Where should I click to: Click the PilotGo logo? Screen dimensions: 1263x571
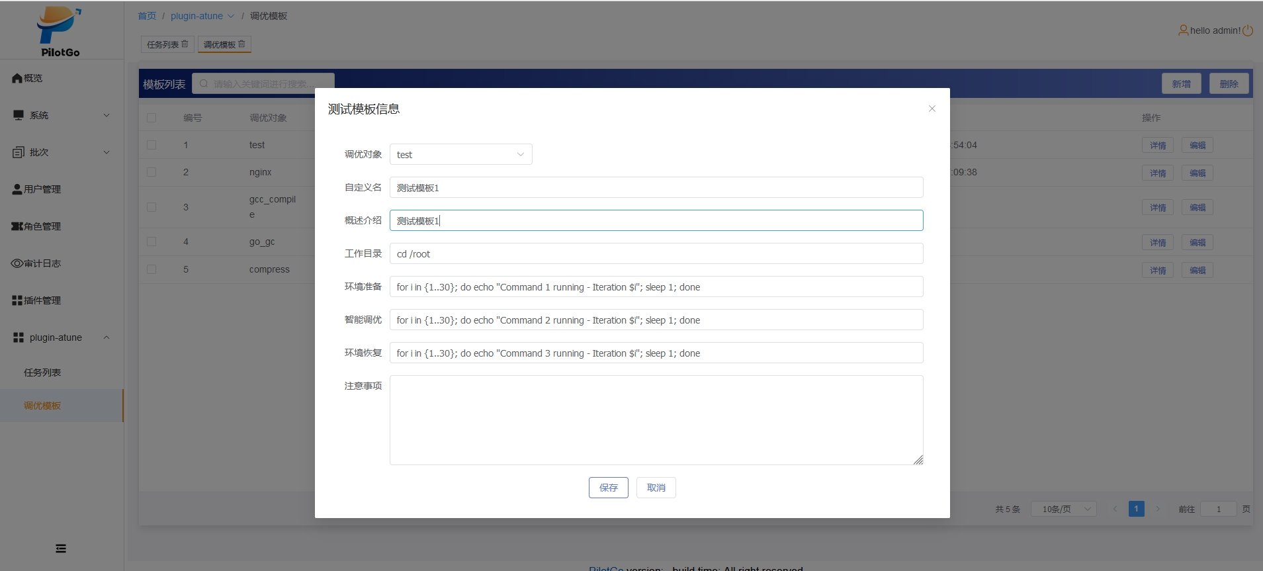pyautogui.click(x=60, y=31)
